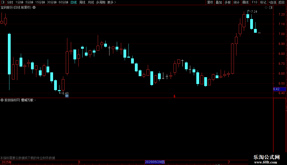Click the 7.24 high price label
Image resolution: width=287 pixels, height=165 pixels.
click(x=254, y=11)
